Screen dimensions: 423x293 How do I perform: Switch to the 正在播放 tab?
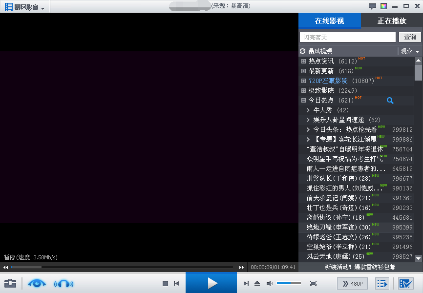(392, 21)
